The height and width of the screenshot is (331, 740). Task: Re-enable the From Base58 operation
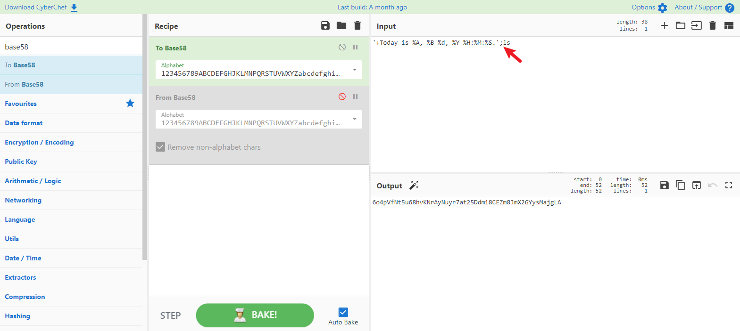[x=342, y=97]
